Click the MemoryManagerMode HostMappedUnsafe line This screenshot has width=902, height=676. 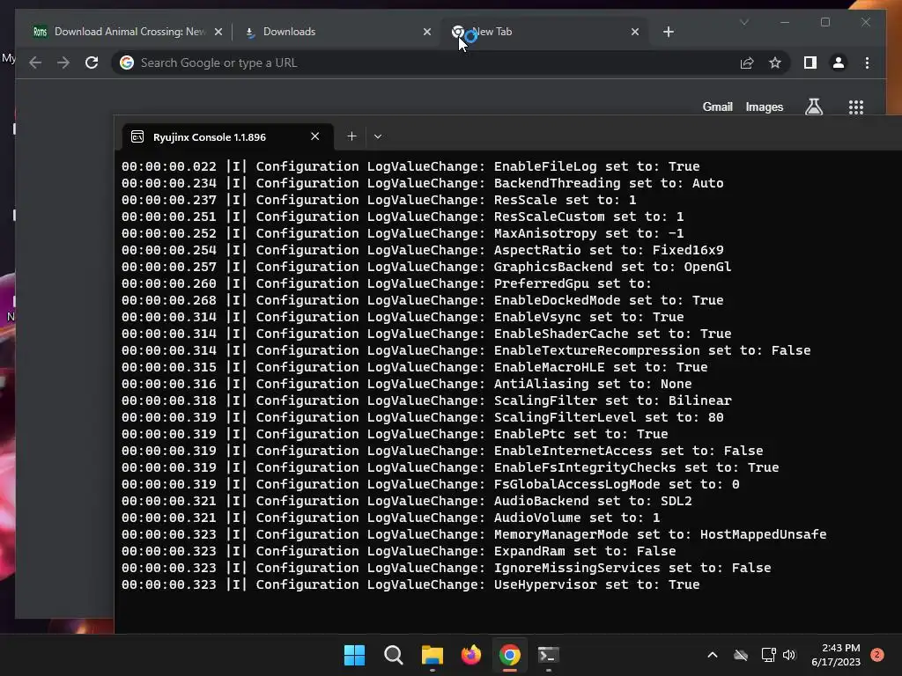coord(474,534)
